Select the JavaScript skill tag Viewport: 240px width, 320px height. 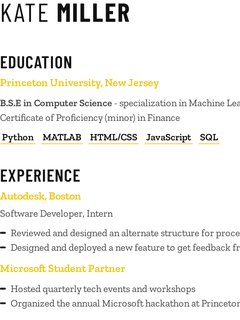pyautogui.click(x=169, y=138)
